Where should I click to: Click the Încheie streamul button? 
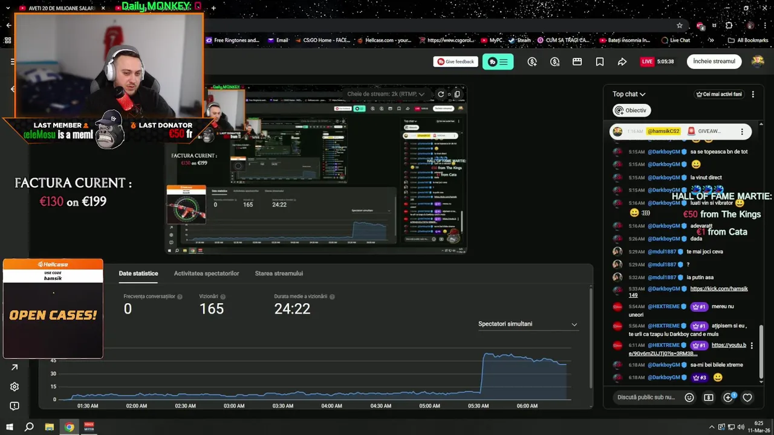pos(714,61)
